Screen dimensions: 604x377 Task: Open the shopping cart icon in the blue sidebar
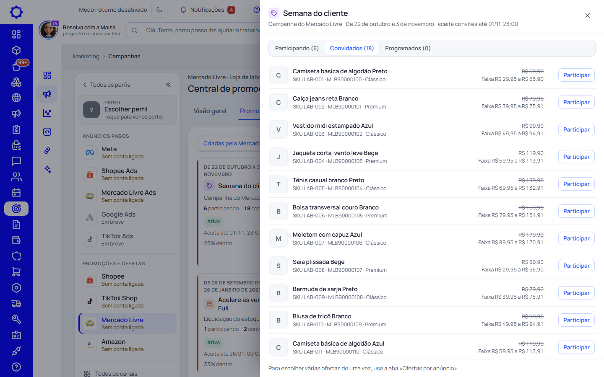click(x=16, y=272)
